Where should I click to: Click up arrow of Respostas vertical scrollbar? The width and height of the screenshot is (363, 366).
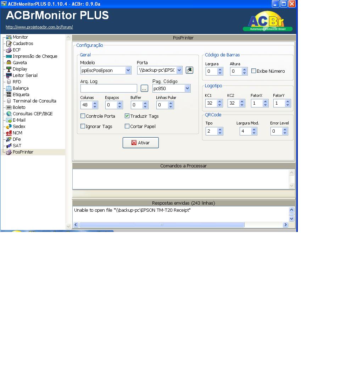[x=292, y=210]
